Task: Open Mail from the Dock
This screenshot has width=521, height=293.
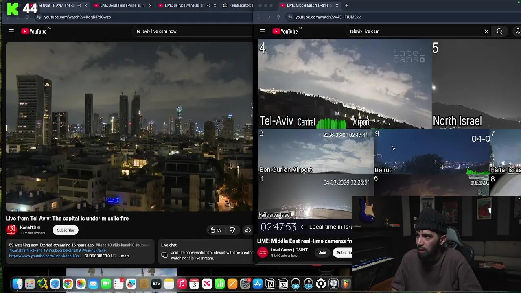Action: click(x=93, y=284)
